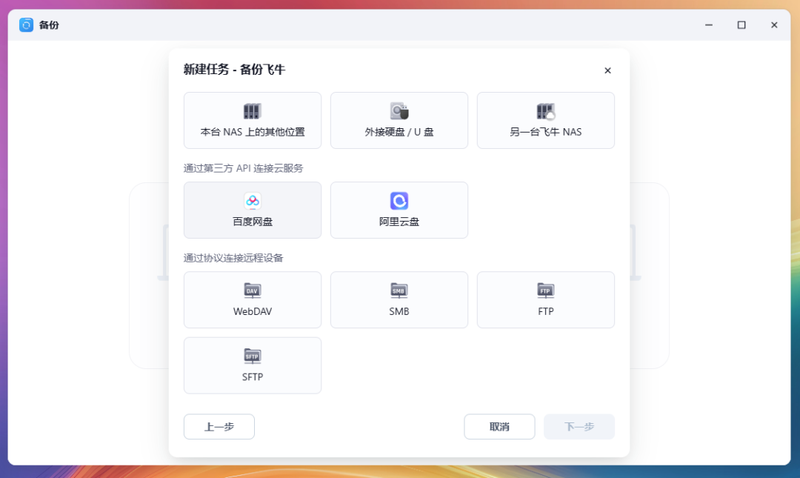Close the 备份 window

point(774,24)
